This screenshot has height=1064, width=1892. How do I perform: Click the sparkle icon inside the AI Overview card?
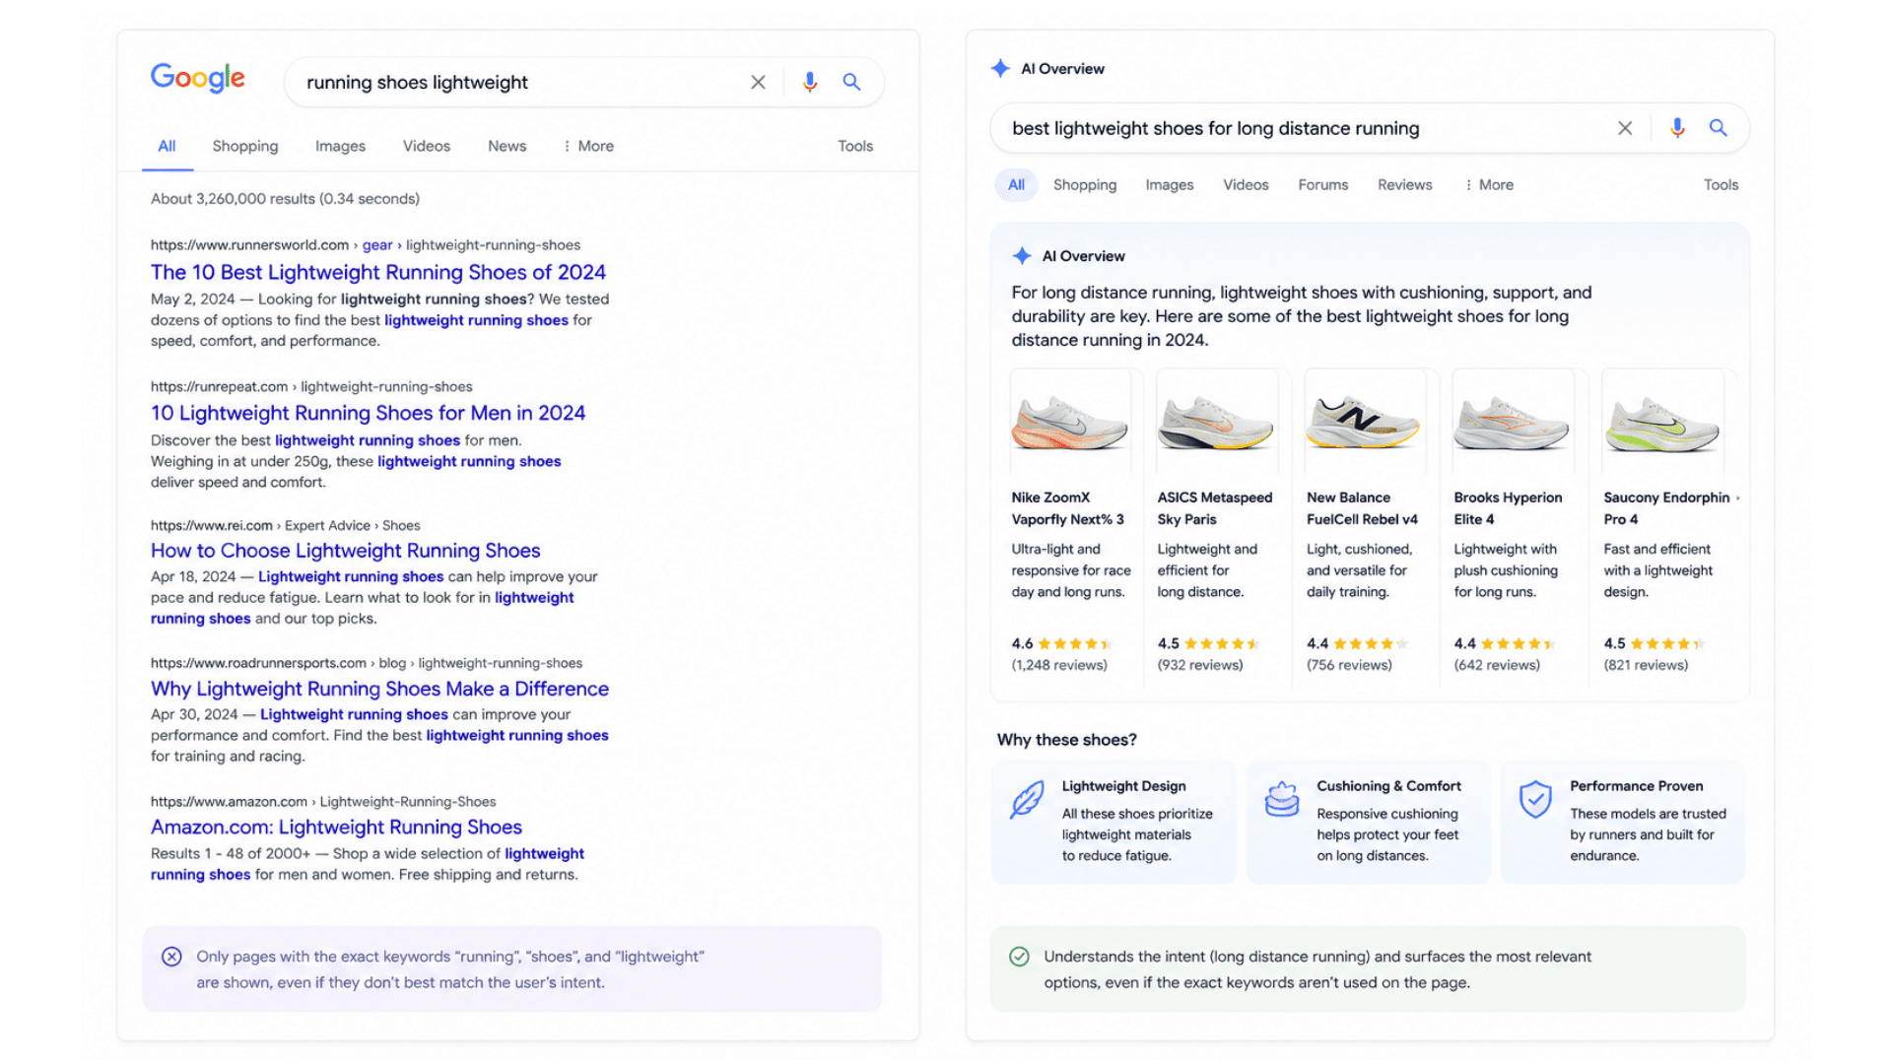pyautogui.click(x=1022, y=256)
